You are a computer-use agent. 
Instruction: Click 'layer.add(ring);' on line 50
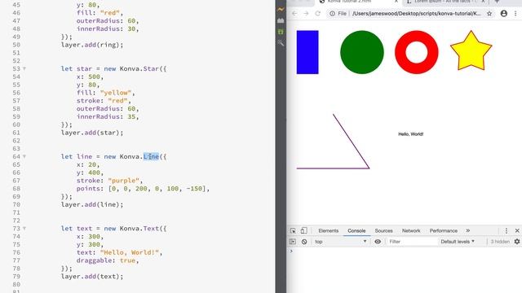92,45
